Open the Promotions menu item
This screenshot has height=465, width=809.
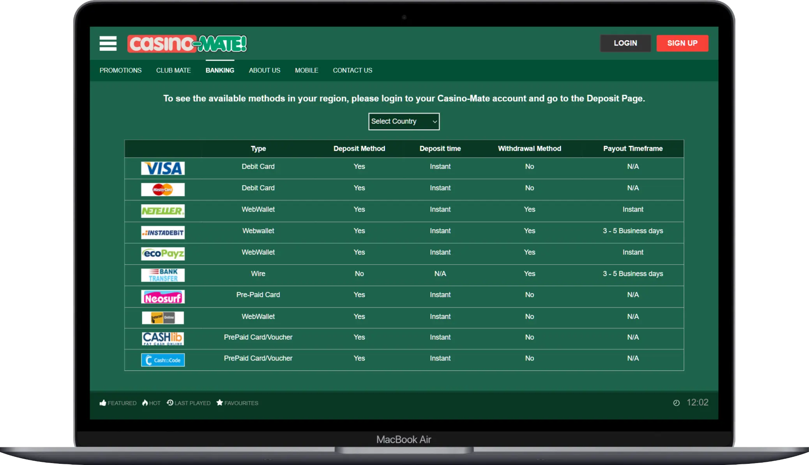tap(120, 71)
